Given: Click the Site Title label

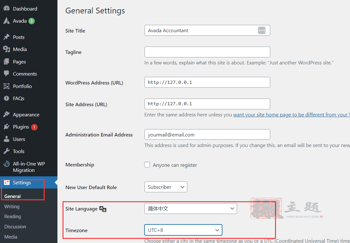Looking at the screenshot, I should (75, 31).
